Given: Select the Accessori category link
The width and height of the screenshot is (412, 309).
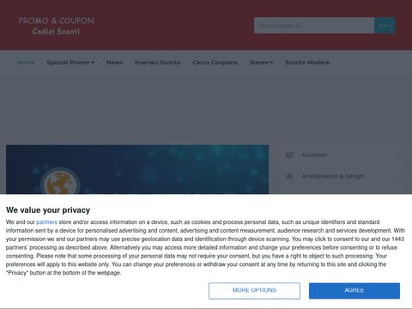Looking at the screenshot, I should tap(315, 154).
